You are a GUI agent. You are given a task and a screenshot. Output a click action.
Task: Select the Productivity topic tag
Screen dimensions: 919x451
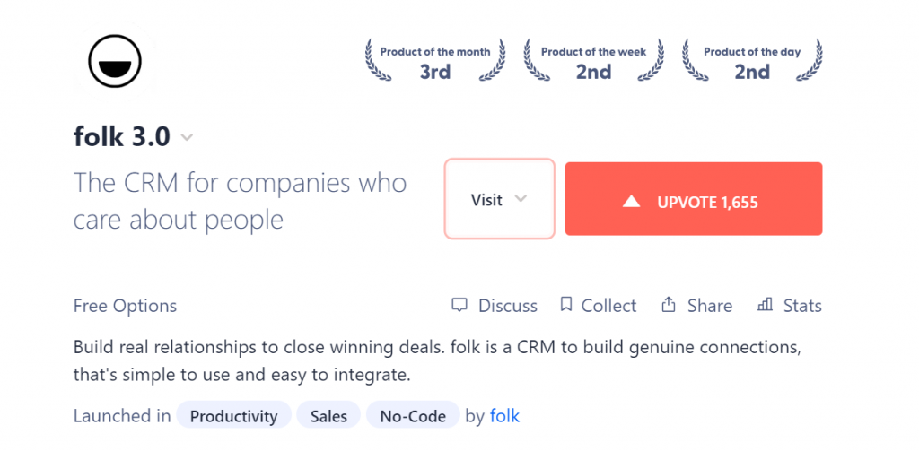[234, 415]
